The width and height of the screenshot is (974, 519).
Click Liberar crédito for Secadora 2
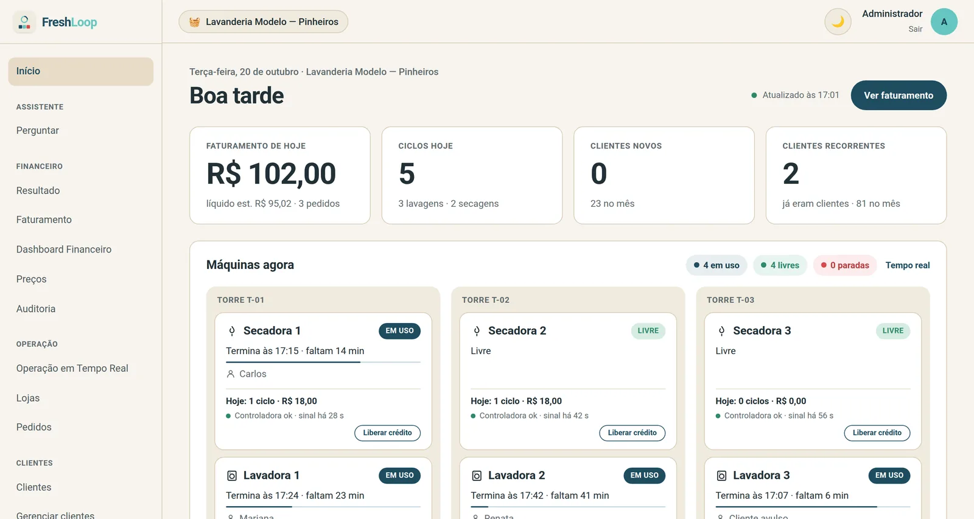pyautogui.click(x=632, y=433)
